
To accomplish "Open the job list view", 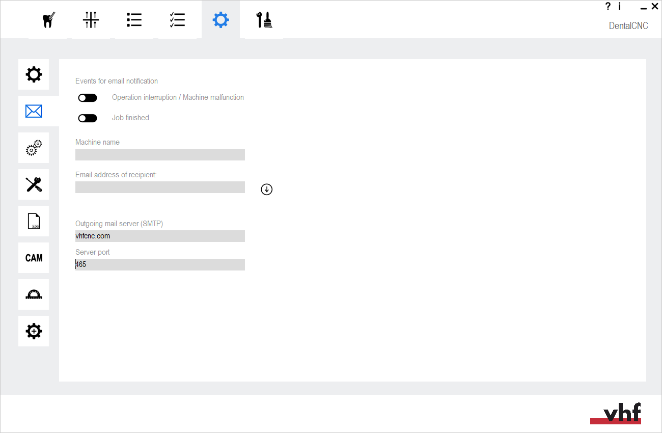I will pos(134,20).
